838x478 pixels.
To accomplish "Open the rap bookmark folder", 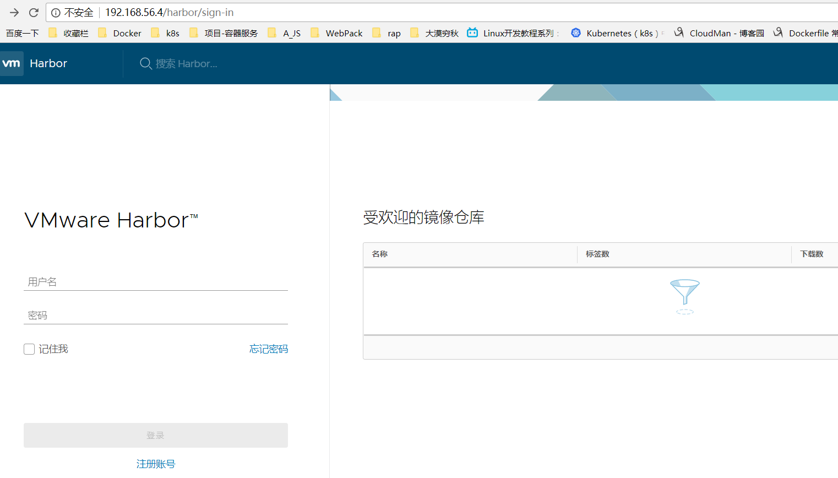I will tap(387, 33).
